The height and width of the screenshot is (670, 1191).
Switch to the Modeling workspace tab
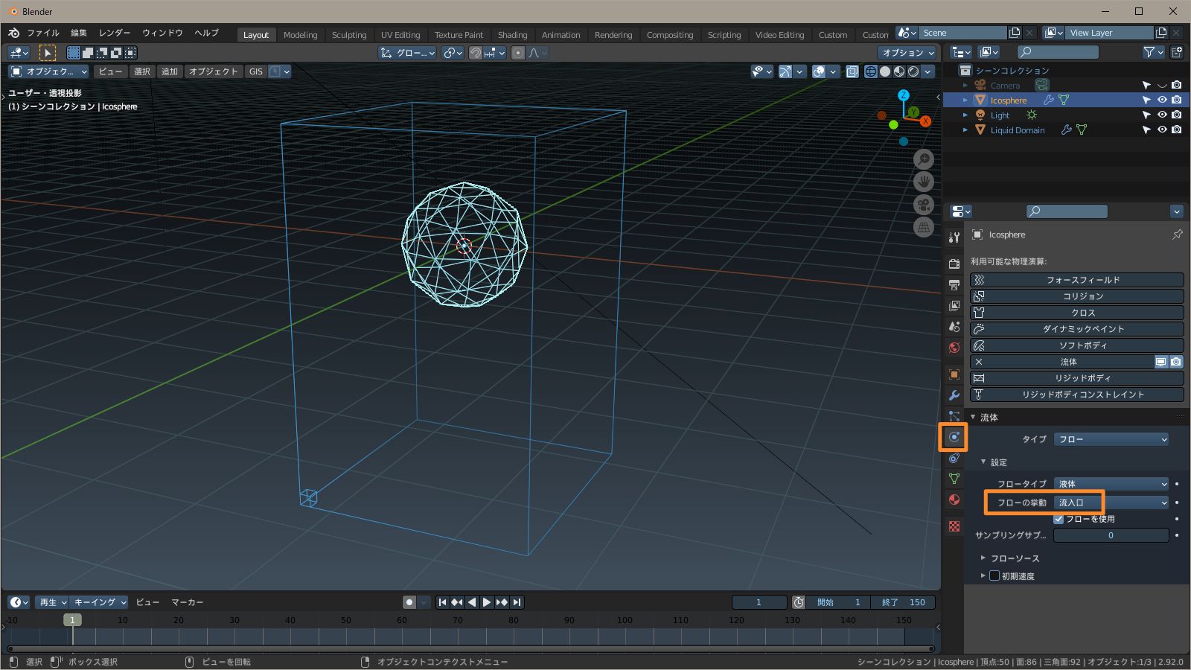tap(300, 35)
